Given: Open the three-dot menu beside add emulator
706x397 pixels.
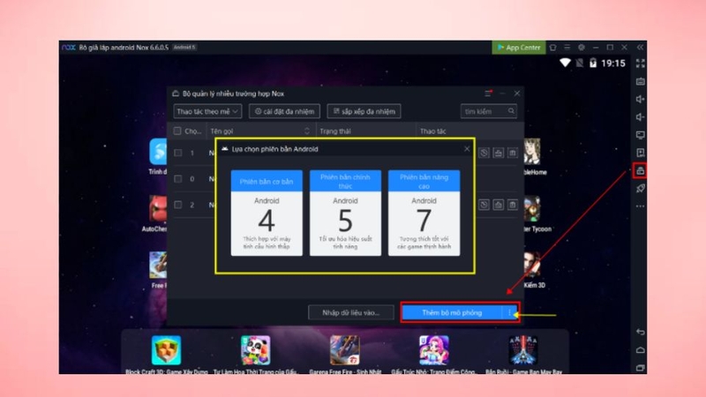Looking at the screenshot, I should pos(510,312).
